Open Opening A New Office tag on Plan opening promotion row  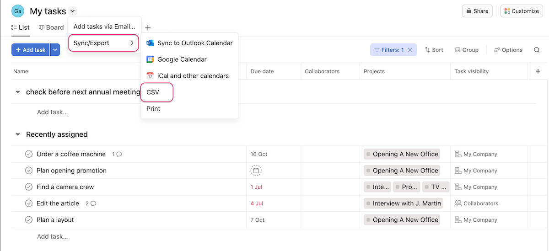[x=402, y=171]
